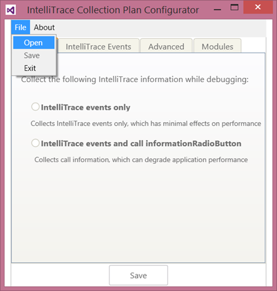277x291 pixels.
Task: Switch to the IntelliTrace Events tab
Action: (x=98, y=46)
